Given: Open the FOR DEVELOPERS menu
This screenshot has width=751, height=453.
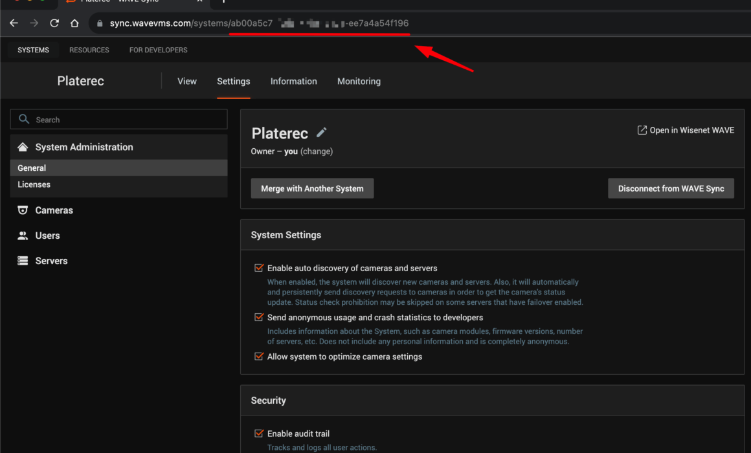Looking at the screenshot, I should click(x=158, y=50).
